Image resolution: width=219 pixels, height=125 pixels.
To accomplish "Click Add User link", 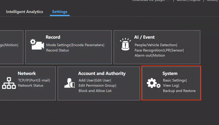I will 86,80.
